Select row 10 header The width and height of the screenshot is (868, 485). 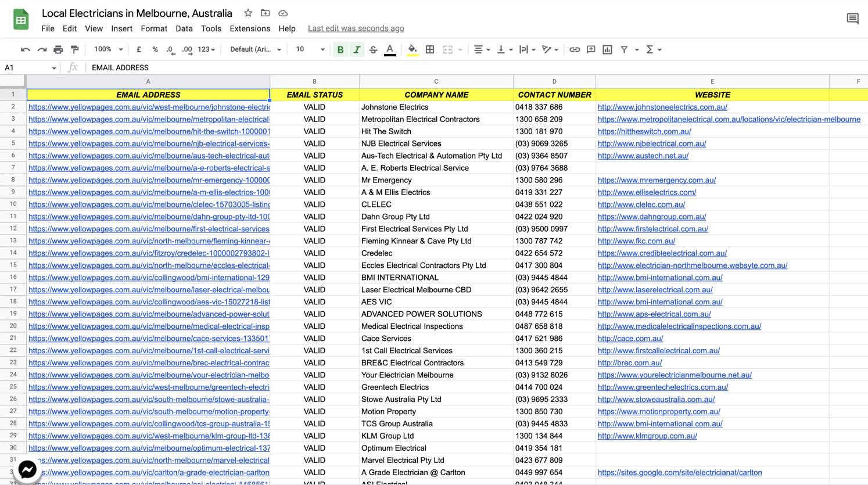point(13,204)
